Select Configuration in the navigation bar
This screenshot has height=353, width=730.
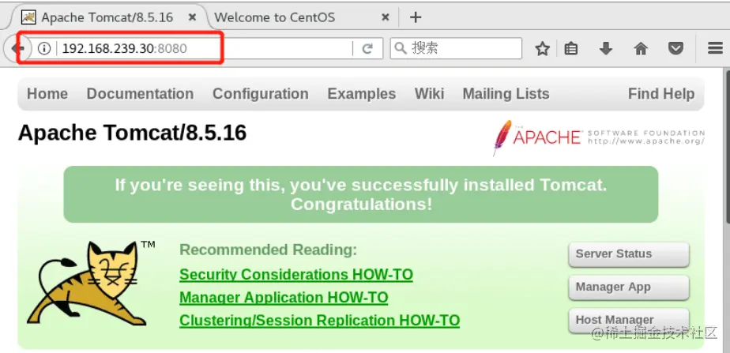[x=261, y=94]
